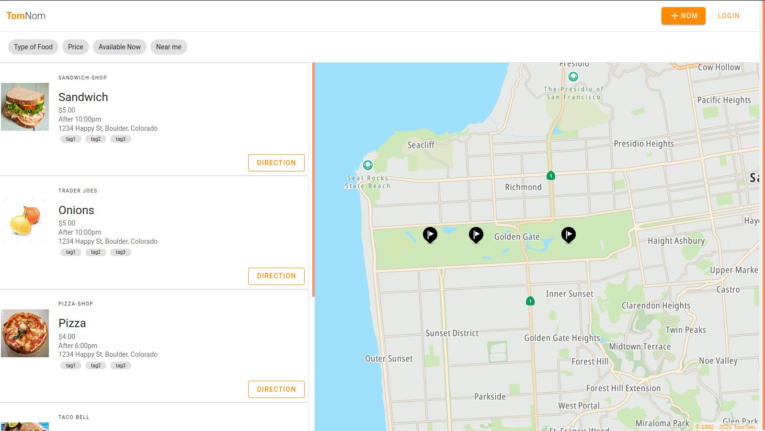
Task: Click the route 1 shield near Richmond
Action: [551, 176]
